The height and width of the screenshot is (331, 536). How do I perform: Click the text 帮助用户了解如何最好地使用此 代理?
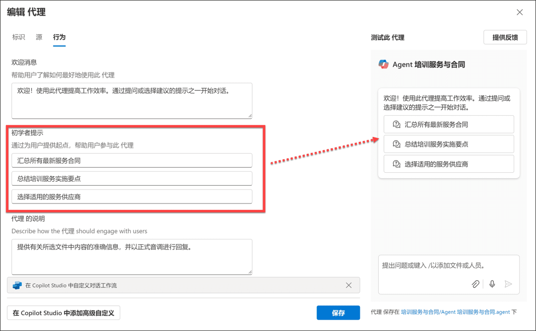coord(63,75)
